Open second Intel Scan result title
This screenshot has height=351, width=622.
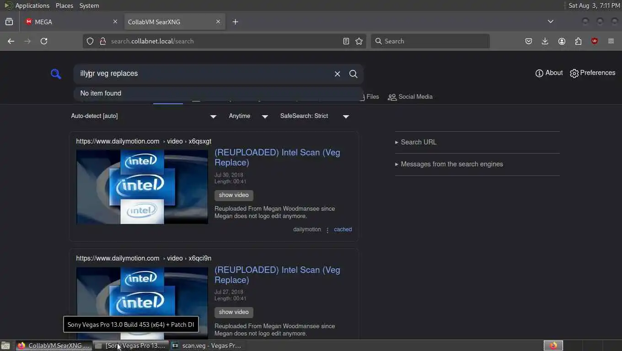click(x=277, y=275)
